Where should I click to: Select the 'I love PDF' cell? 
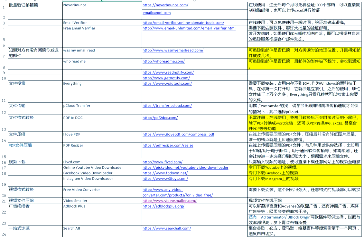(x=102, y=137)
